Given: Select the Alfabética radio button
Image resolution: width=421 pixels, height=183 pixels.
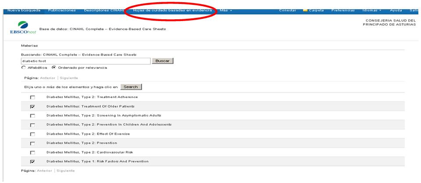Looking at the screenshot, I should pyautogui.click(x=23, y=68).
